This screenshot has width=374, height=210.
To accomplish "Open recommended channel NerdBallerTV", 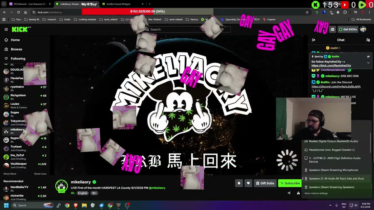I will [25, 188].
